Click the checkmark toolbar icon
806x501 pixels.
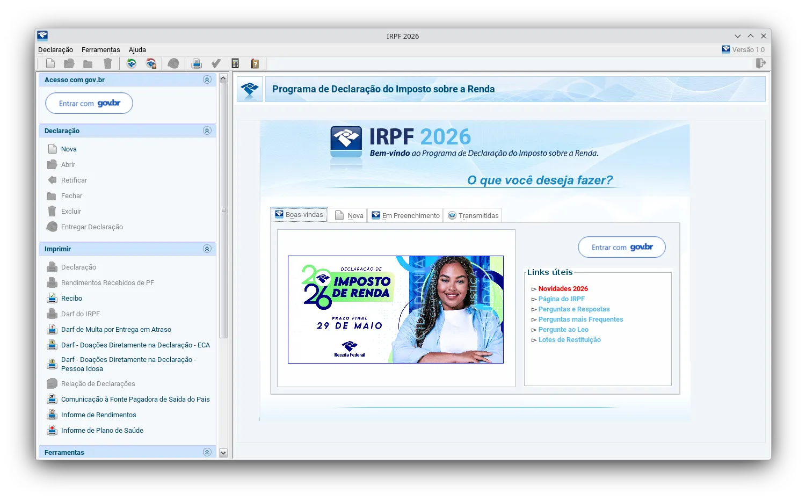tap(216, 63)
